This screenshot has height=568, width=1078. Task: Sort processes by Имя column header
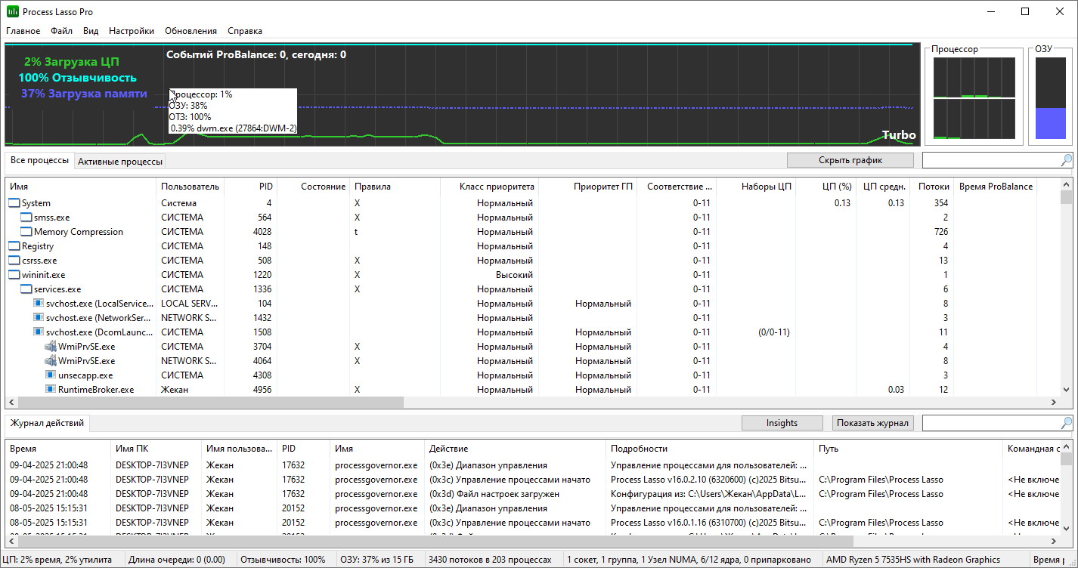[x=81, y=187]
